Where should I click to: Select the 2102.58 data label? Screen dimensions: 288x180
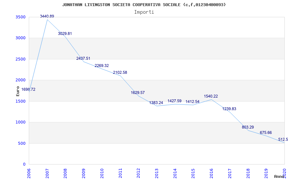(x=120, y=73)
